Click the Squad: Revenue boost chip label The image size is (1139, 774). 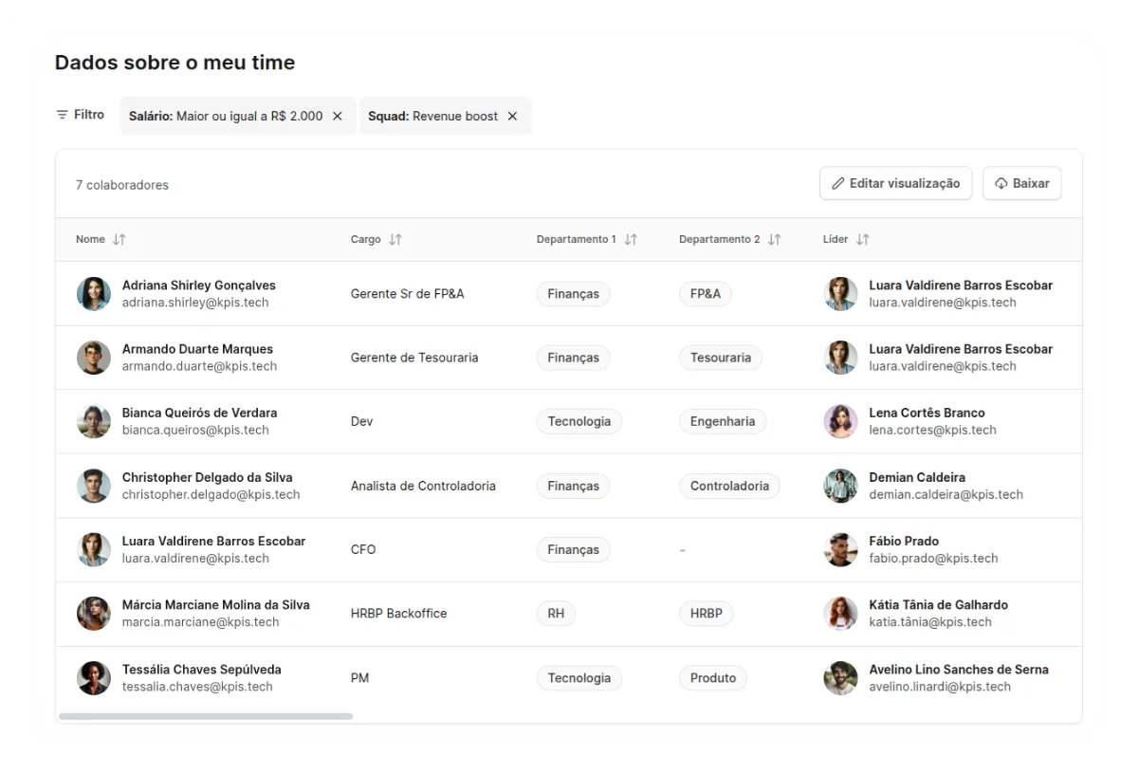tap(432, 117)
